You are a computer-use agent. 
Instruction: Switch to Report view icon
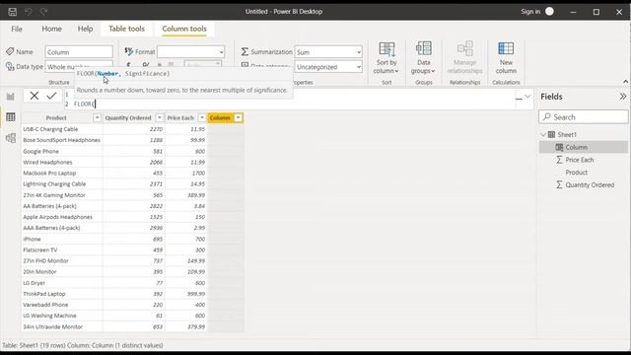coord(11,97)
